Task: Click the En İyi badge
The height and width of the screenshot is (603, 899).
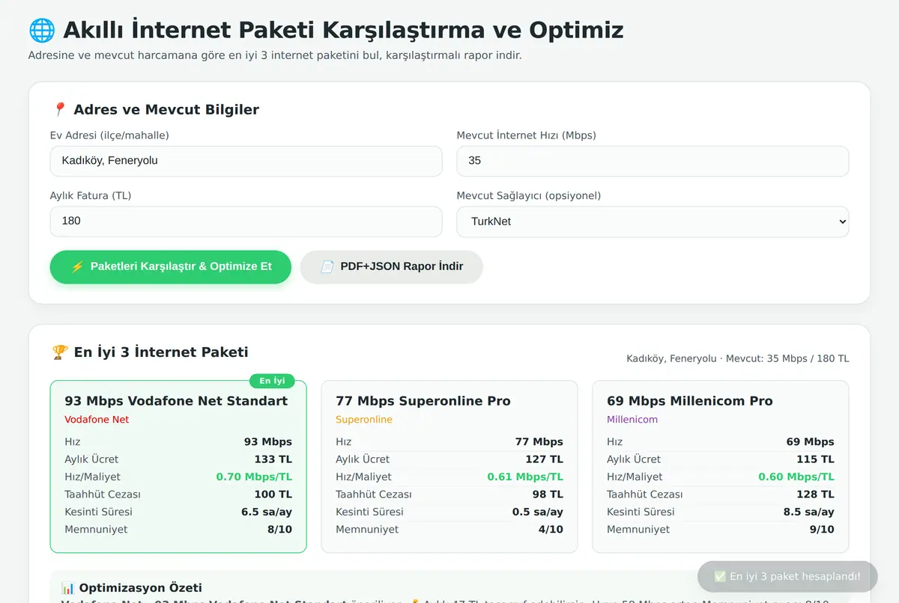Action: click(272, 381)
